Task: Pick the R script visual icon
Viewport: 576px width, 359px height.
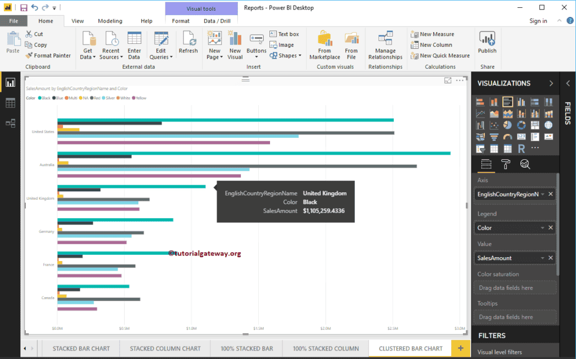Action: (x=521, y=149)
